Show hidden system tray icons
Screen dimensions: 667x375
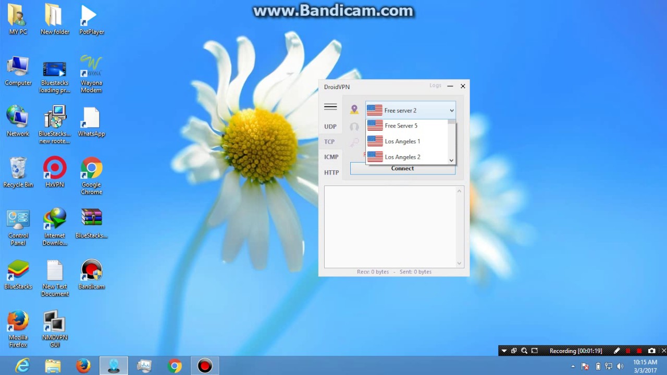[x=573, y=366]
